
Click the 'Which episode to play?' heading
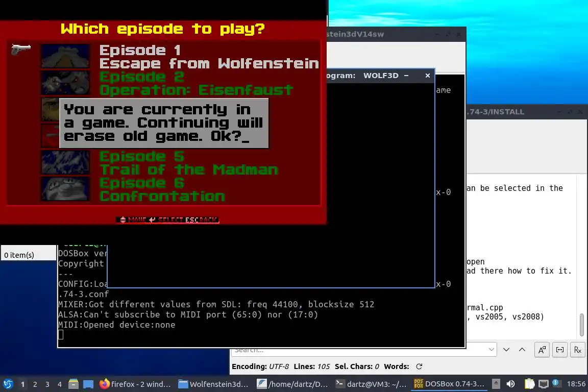coord(163,29)
